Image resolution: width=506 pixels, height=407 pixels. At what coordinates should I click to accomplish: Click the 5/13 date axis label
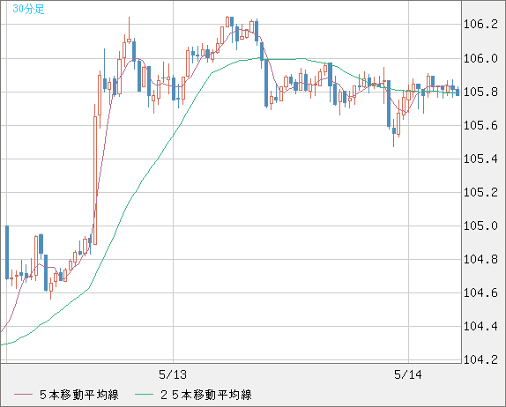pos(173,374)
